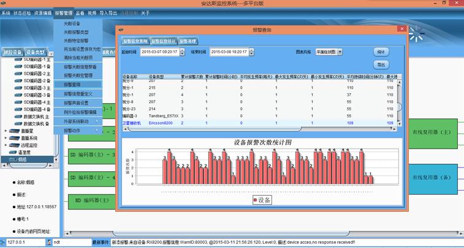This screenshot has width=464, height=248.
Task: Choose 关断特定报警 menu entry
Action: 78,41
